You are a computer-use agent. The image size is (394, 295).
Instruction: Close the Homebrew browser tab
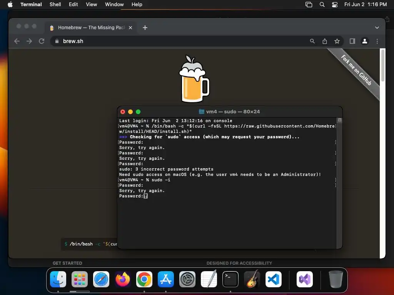(x=130, y=28)
